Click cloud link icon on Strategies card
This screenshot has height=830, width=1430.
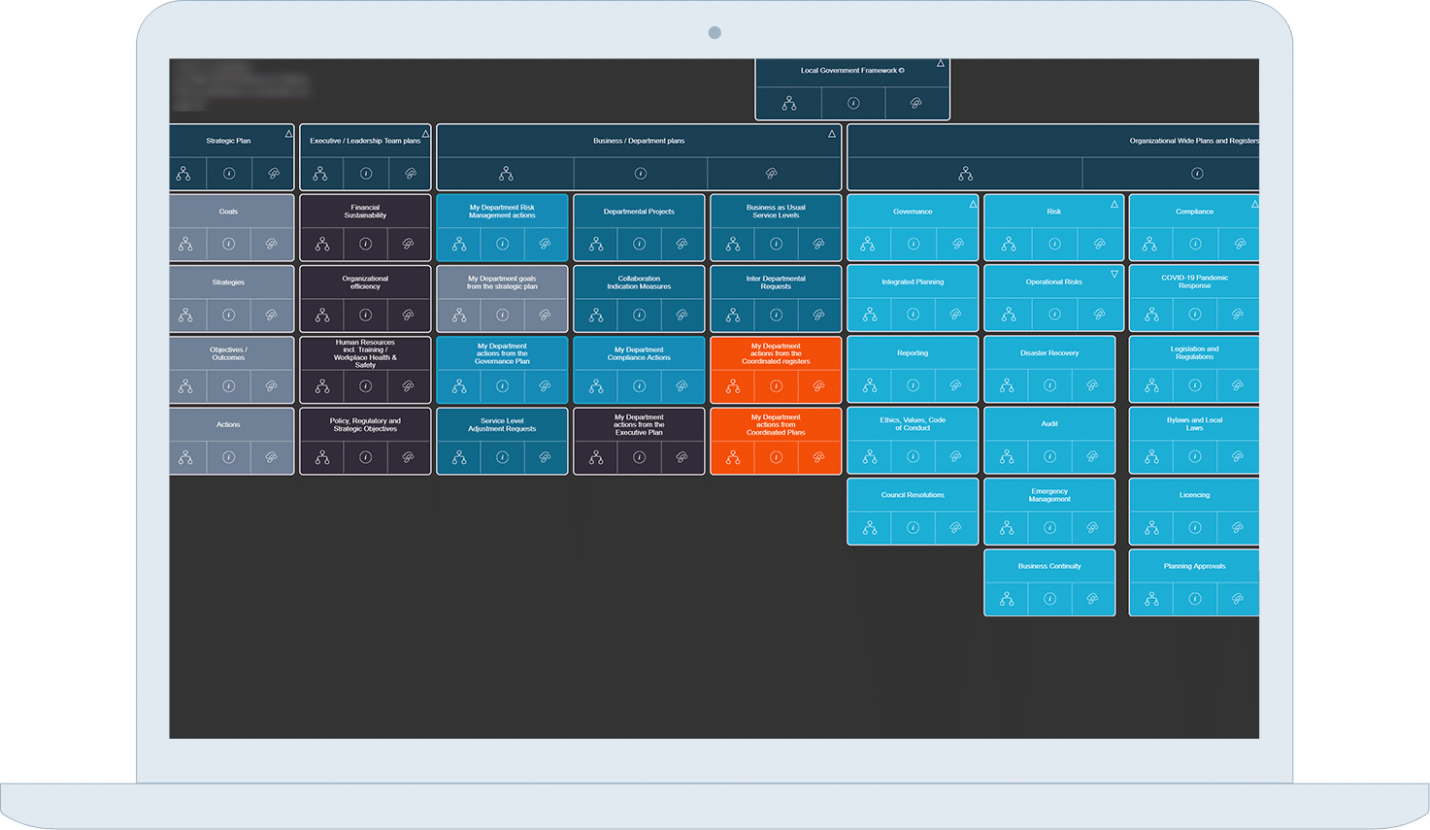pyautogui.click(x=272, y=315)
